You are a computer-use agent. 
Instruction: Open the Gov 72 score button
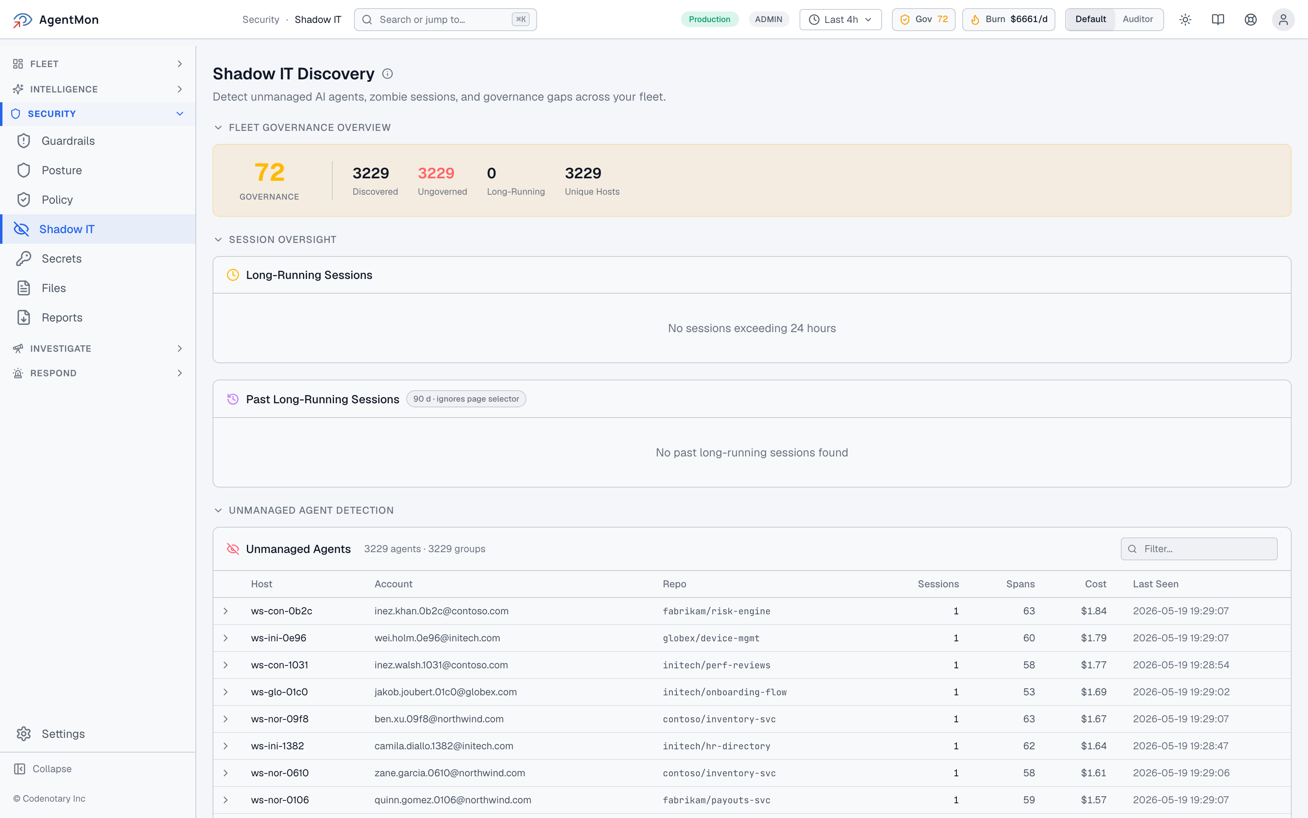[923, 20]
